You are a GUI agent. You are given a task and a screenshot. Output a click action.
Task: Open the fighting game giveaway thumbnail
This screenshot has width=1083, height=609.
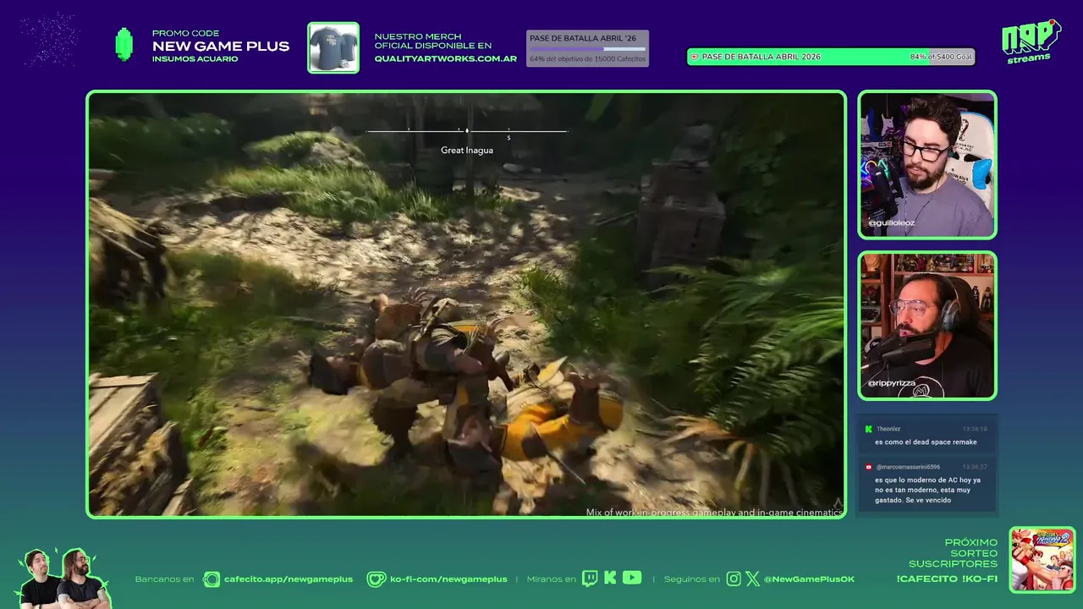click(1042, 560)
